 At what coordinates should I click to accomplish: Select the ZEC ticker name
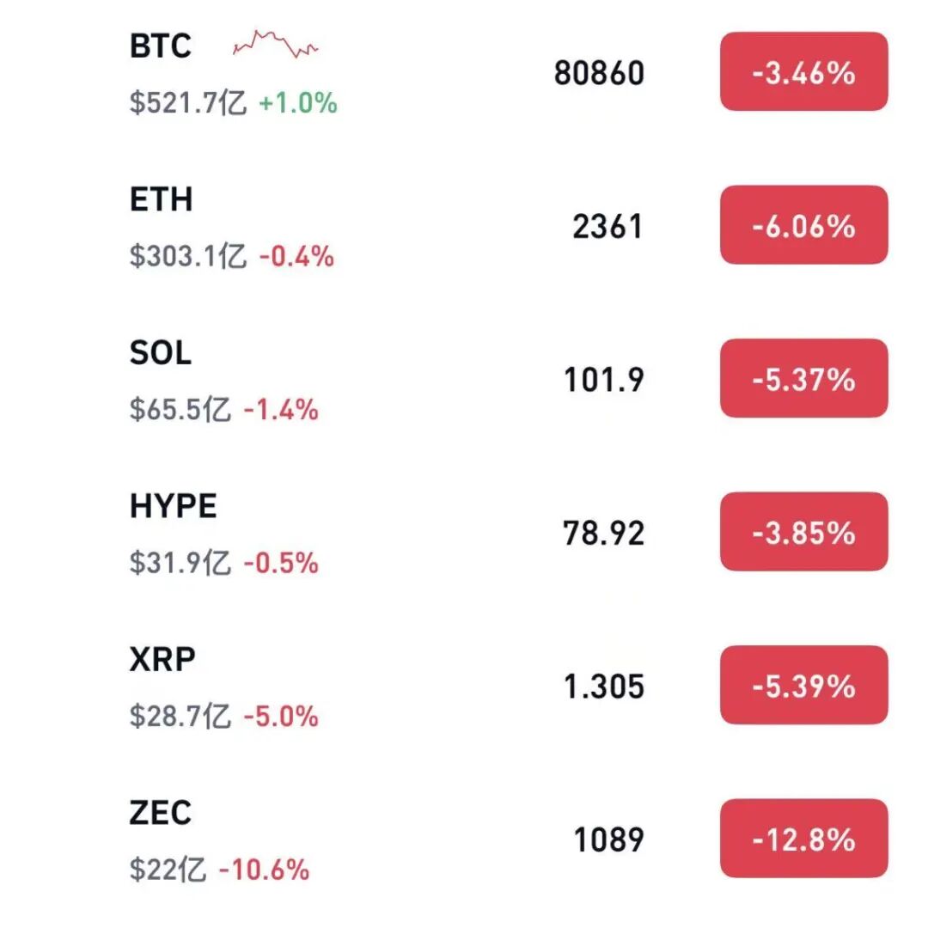pyautogui.click(x=160, y=813)
